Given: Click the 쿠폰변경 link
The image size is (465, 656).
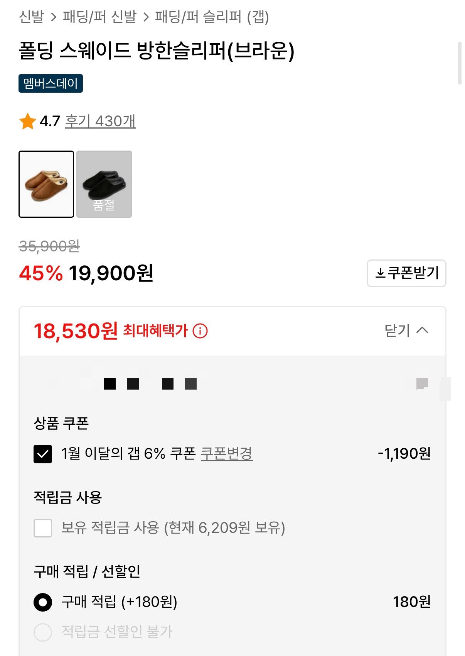Looking at the screenshot, I should [226, 453].
